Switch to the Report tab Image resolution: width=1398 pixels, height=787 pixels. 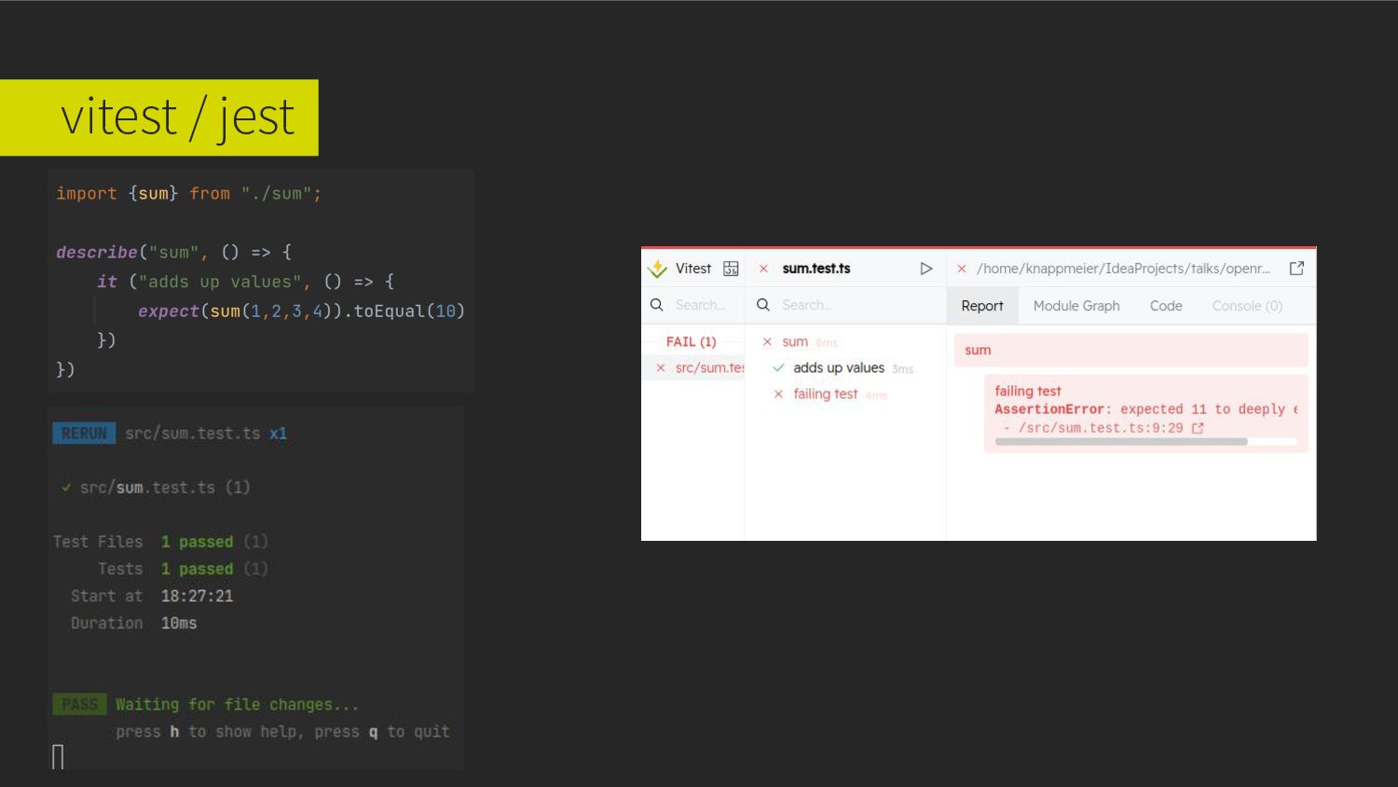tap(982, 306)
